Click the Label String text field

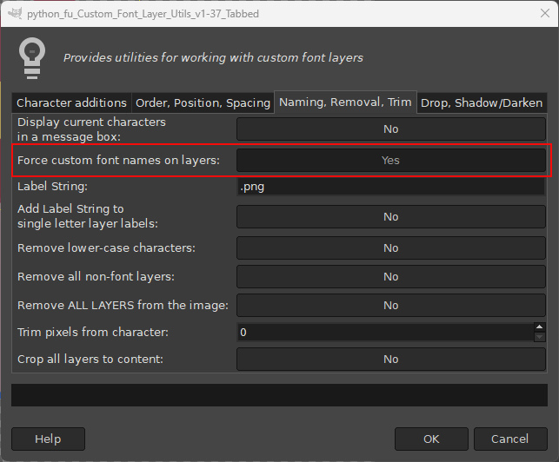coord(390,187)
